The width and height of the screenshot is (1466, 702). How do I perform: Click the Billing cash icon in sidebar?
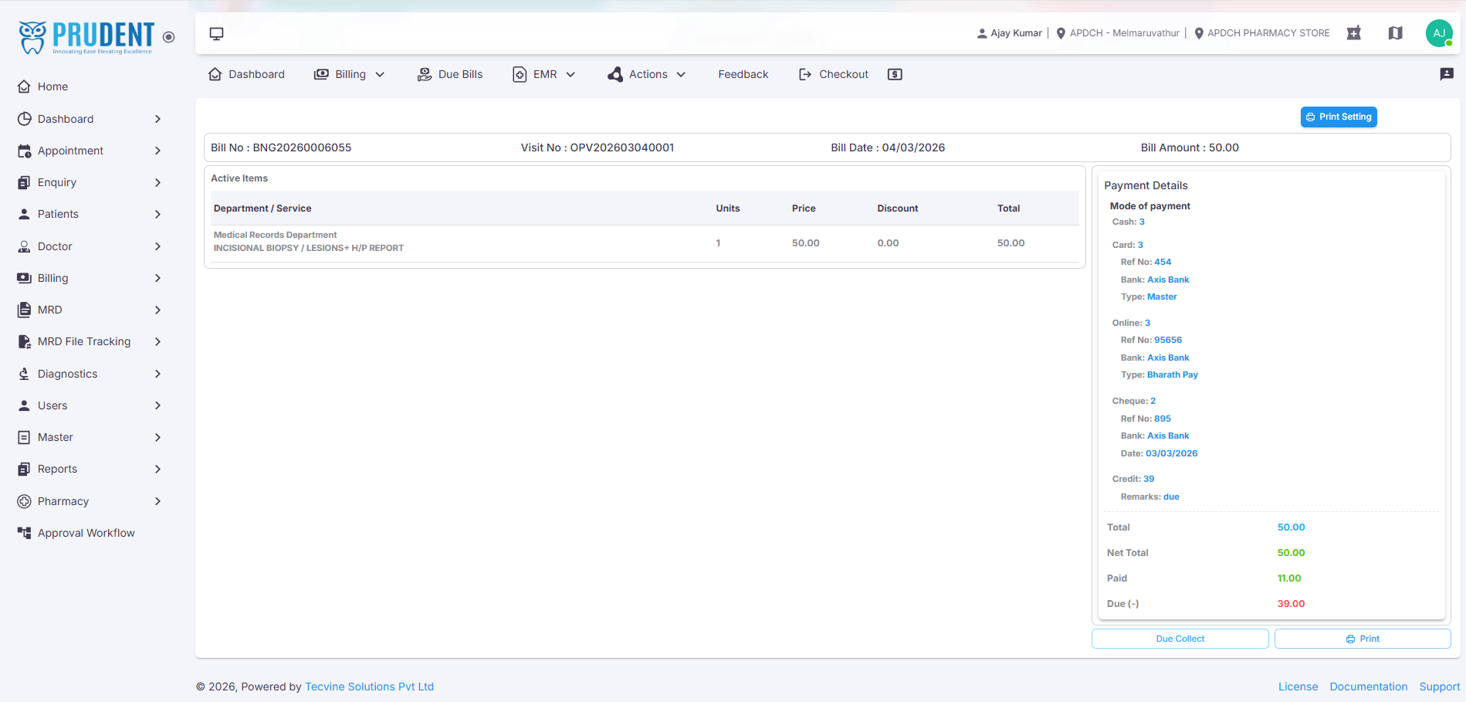(x=25, y=278)
